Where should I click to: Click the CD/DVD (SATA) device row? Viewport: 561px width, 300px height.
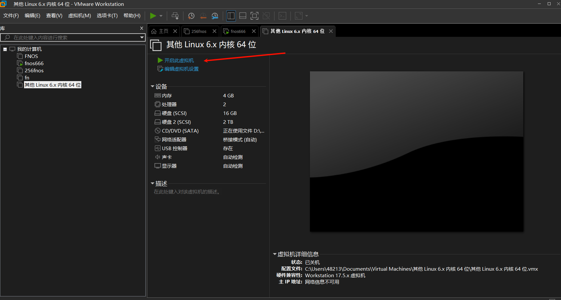(210, 131)
